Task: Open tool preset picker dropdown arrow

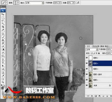Action: point(6,3)
